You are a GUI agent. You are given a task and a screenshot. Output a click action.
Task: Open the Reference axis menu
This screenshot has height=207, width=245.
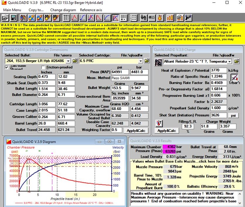(x=91, y=10)
